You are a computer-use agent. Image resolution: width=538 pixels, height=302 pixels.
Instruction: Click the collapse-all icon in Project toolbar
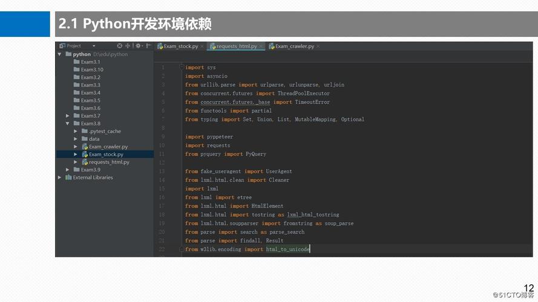(128, 45)
